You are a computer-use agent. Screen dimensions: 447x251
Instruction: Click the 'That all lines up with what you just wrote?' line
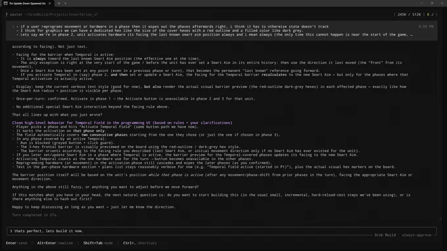[57, 115]
